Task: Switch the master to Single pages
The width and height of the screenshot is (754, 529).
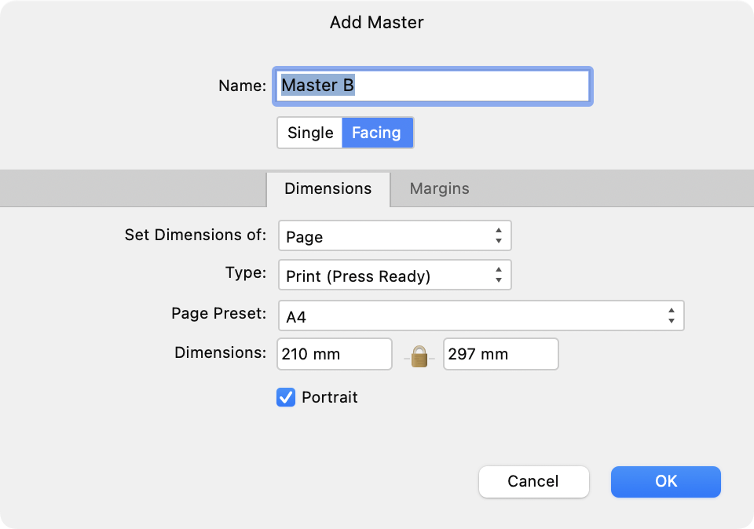Action: 309,133
